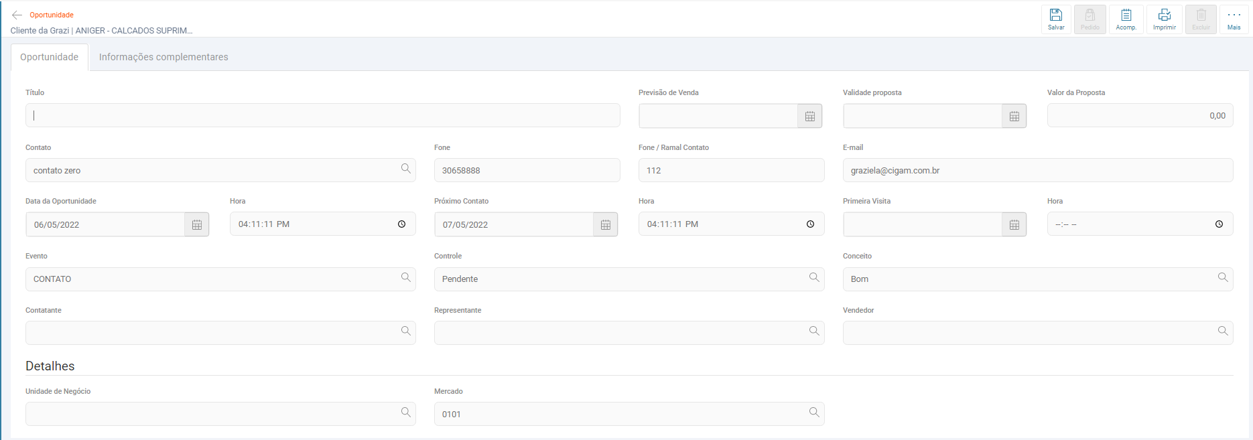Open lookup for the Conceito field
Viewport: 1253px width, 440px height.
tap(1222, 277)
